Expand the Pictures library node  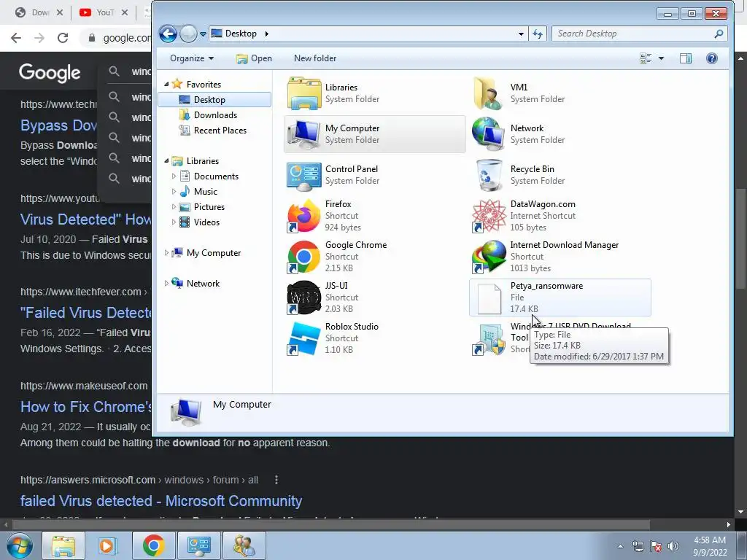174,206
